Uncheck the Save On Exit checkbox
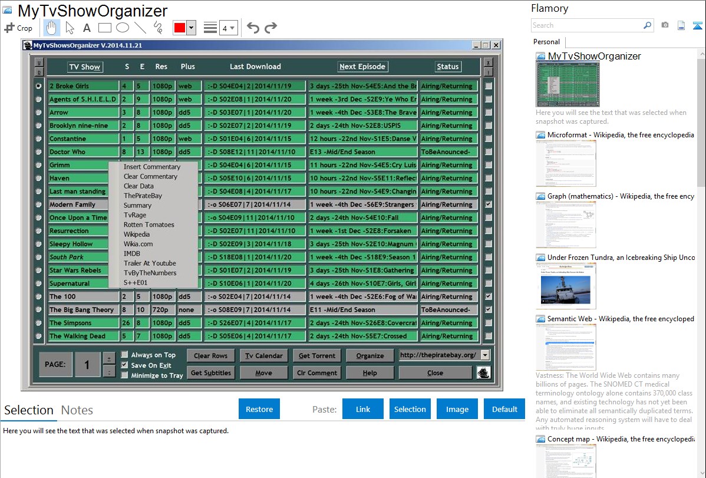The image size is (706, 478). click(x=124, y=365)
